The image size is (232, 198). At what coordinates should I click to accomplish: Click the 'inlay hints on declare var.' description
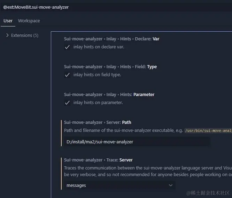(99, 47)
